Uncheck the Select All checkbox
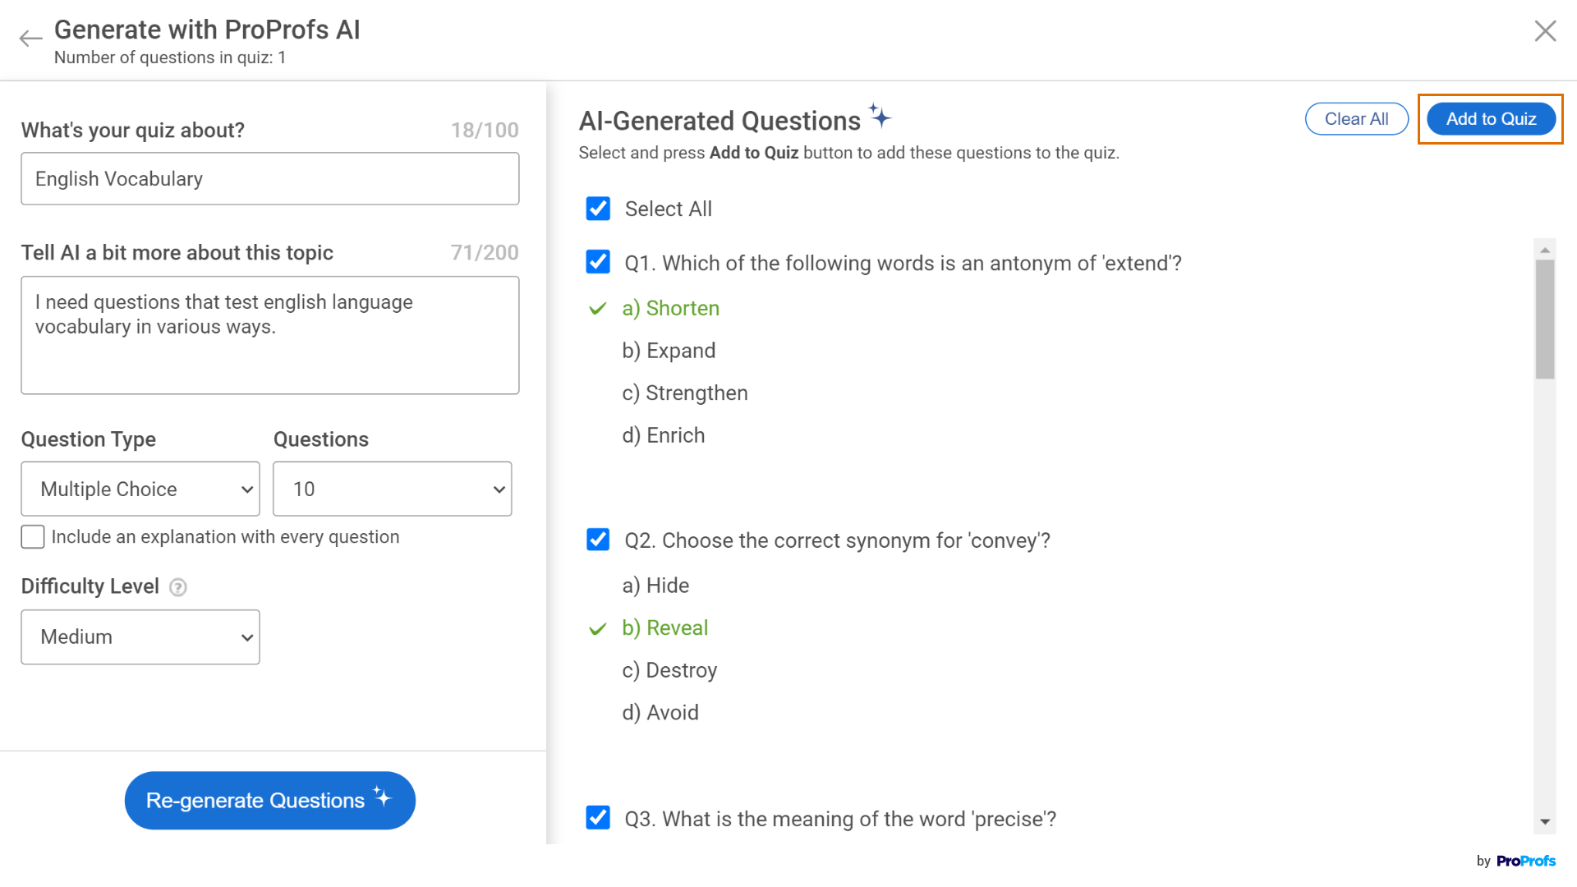1577x887 pixels. click(598, 209)
